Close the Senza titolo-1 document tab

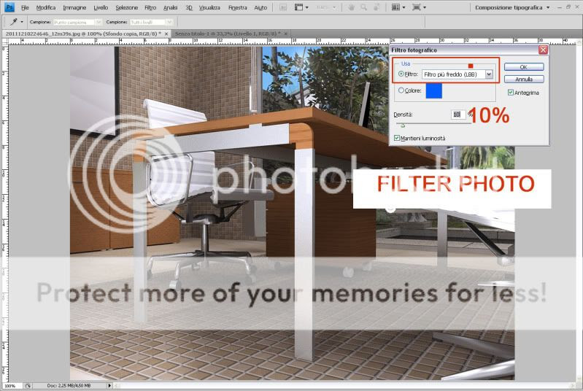[x=285, y=34]
